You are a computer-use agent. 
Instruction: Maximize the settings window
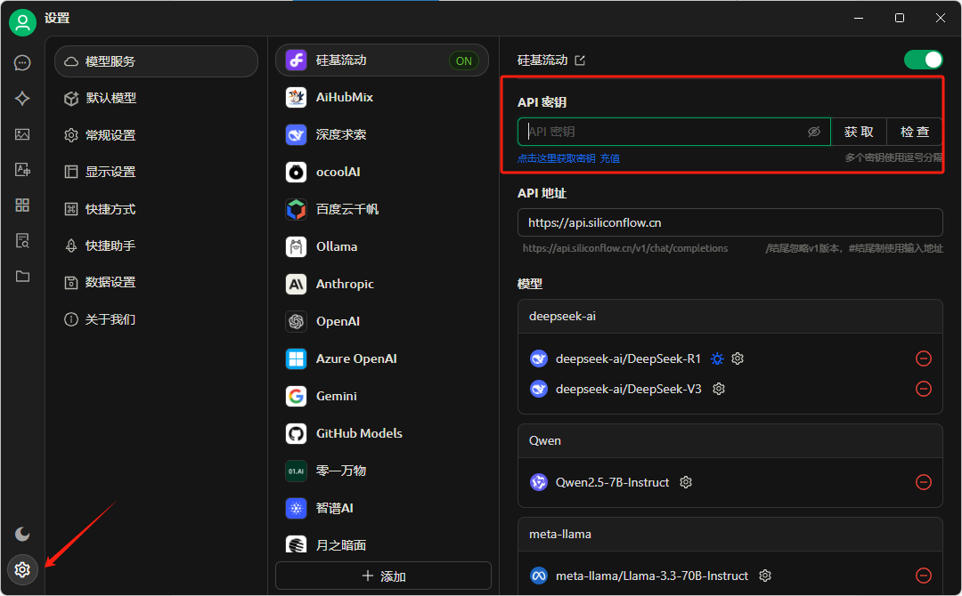(x=900, y=18)
